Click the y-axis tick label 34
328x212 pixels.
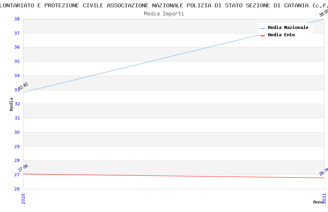17,76
